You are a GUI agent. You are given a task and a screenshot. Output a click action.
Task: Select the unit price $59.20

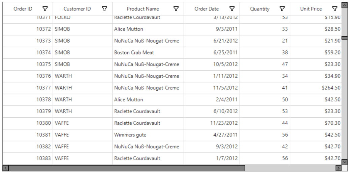pyautogui.click(x=316, y=53)
